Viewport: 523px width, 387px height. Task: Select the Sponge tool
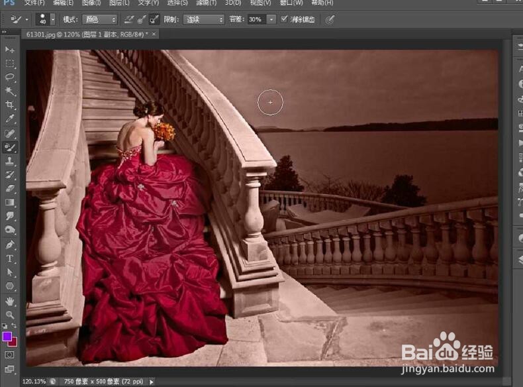click(x=10, y=230)
